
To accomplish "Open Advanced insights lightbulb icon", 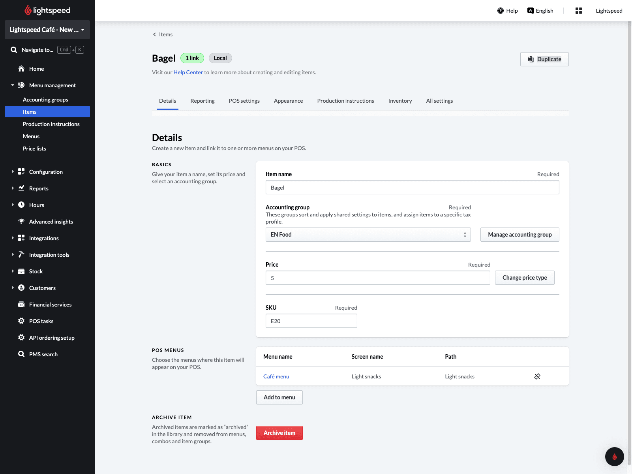I will pyautogui.click(x=21, y=222).
